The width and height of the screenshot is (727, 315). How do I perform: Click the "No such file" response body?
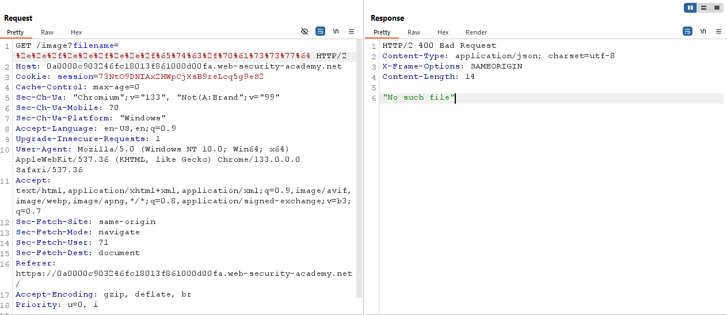(418, 97)
